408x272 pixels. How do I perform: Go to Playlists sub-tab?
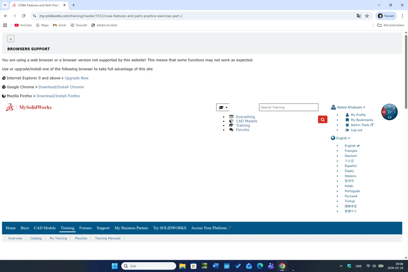pyautogui.click(x=81, y=238)
